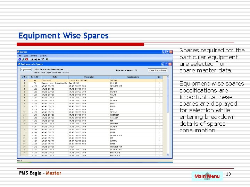The width and height of the screenshot is (250, 187).
Task: Select the cell with Item ID 4142
Action: 35,150
